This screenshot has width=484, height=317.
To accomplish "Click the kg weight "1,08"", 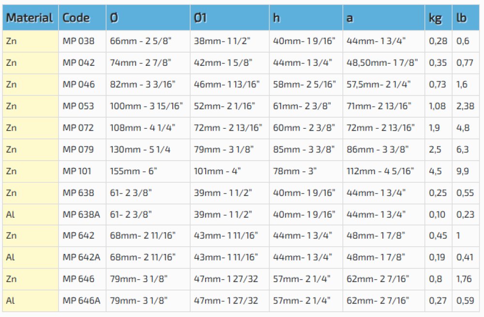I will (438, 106).
